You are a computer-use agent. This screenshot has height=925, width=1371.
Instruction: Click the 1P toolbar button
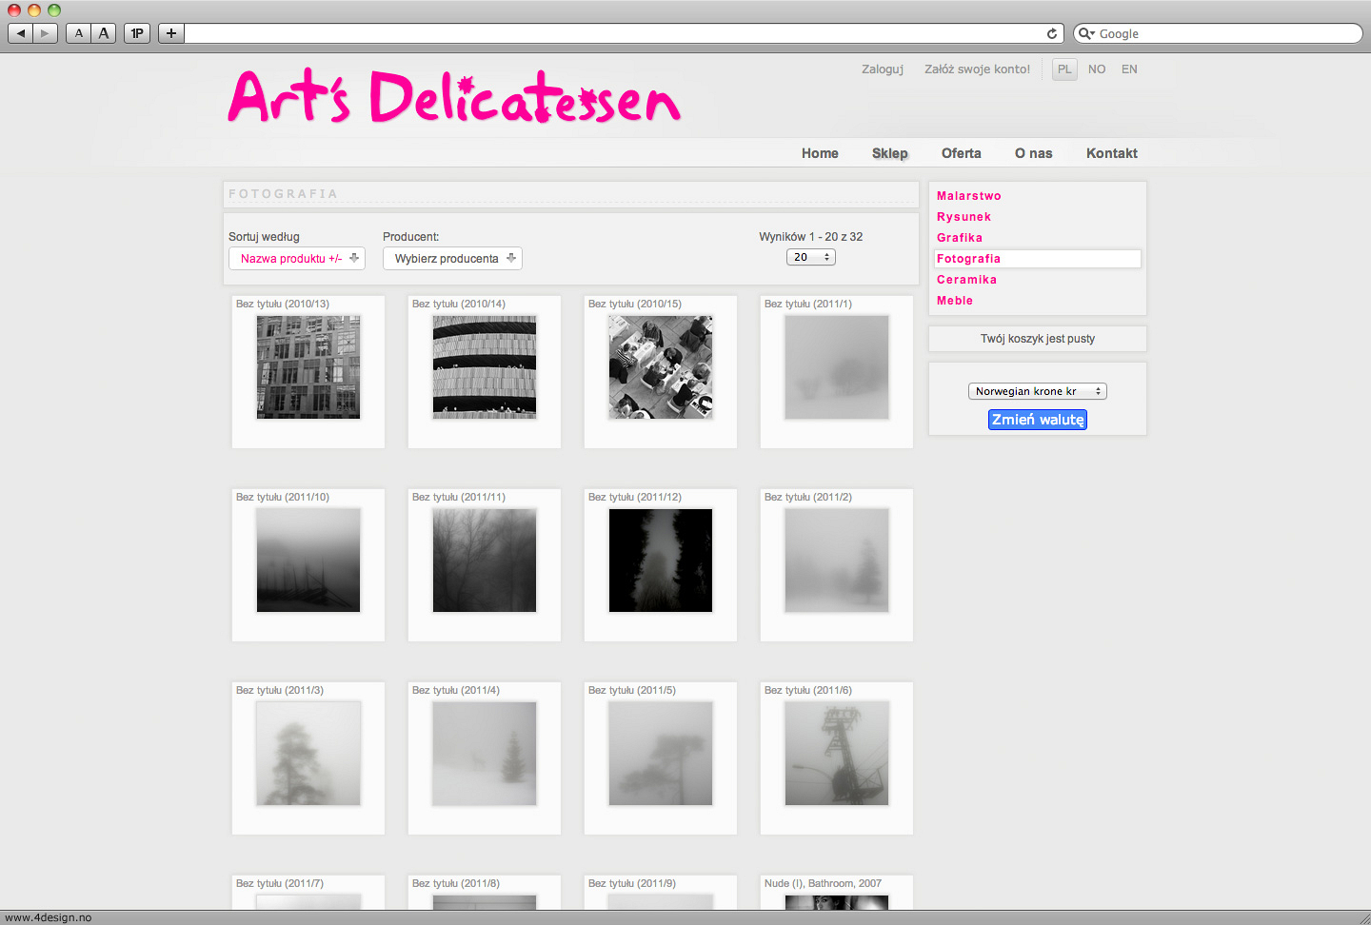point(137,33)
